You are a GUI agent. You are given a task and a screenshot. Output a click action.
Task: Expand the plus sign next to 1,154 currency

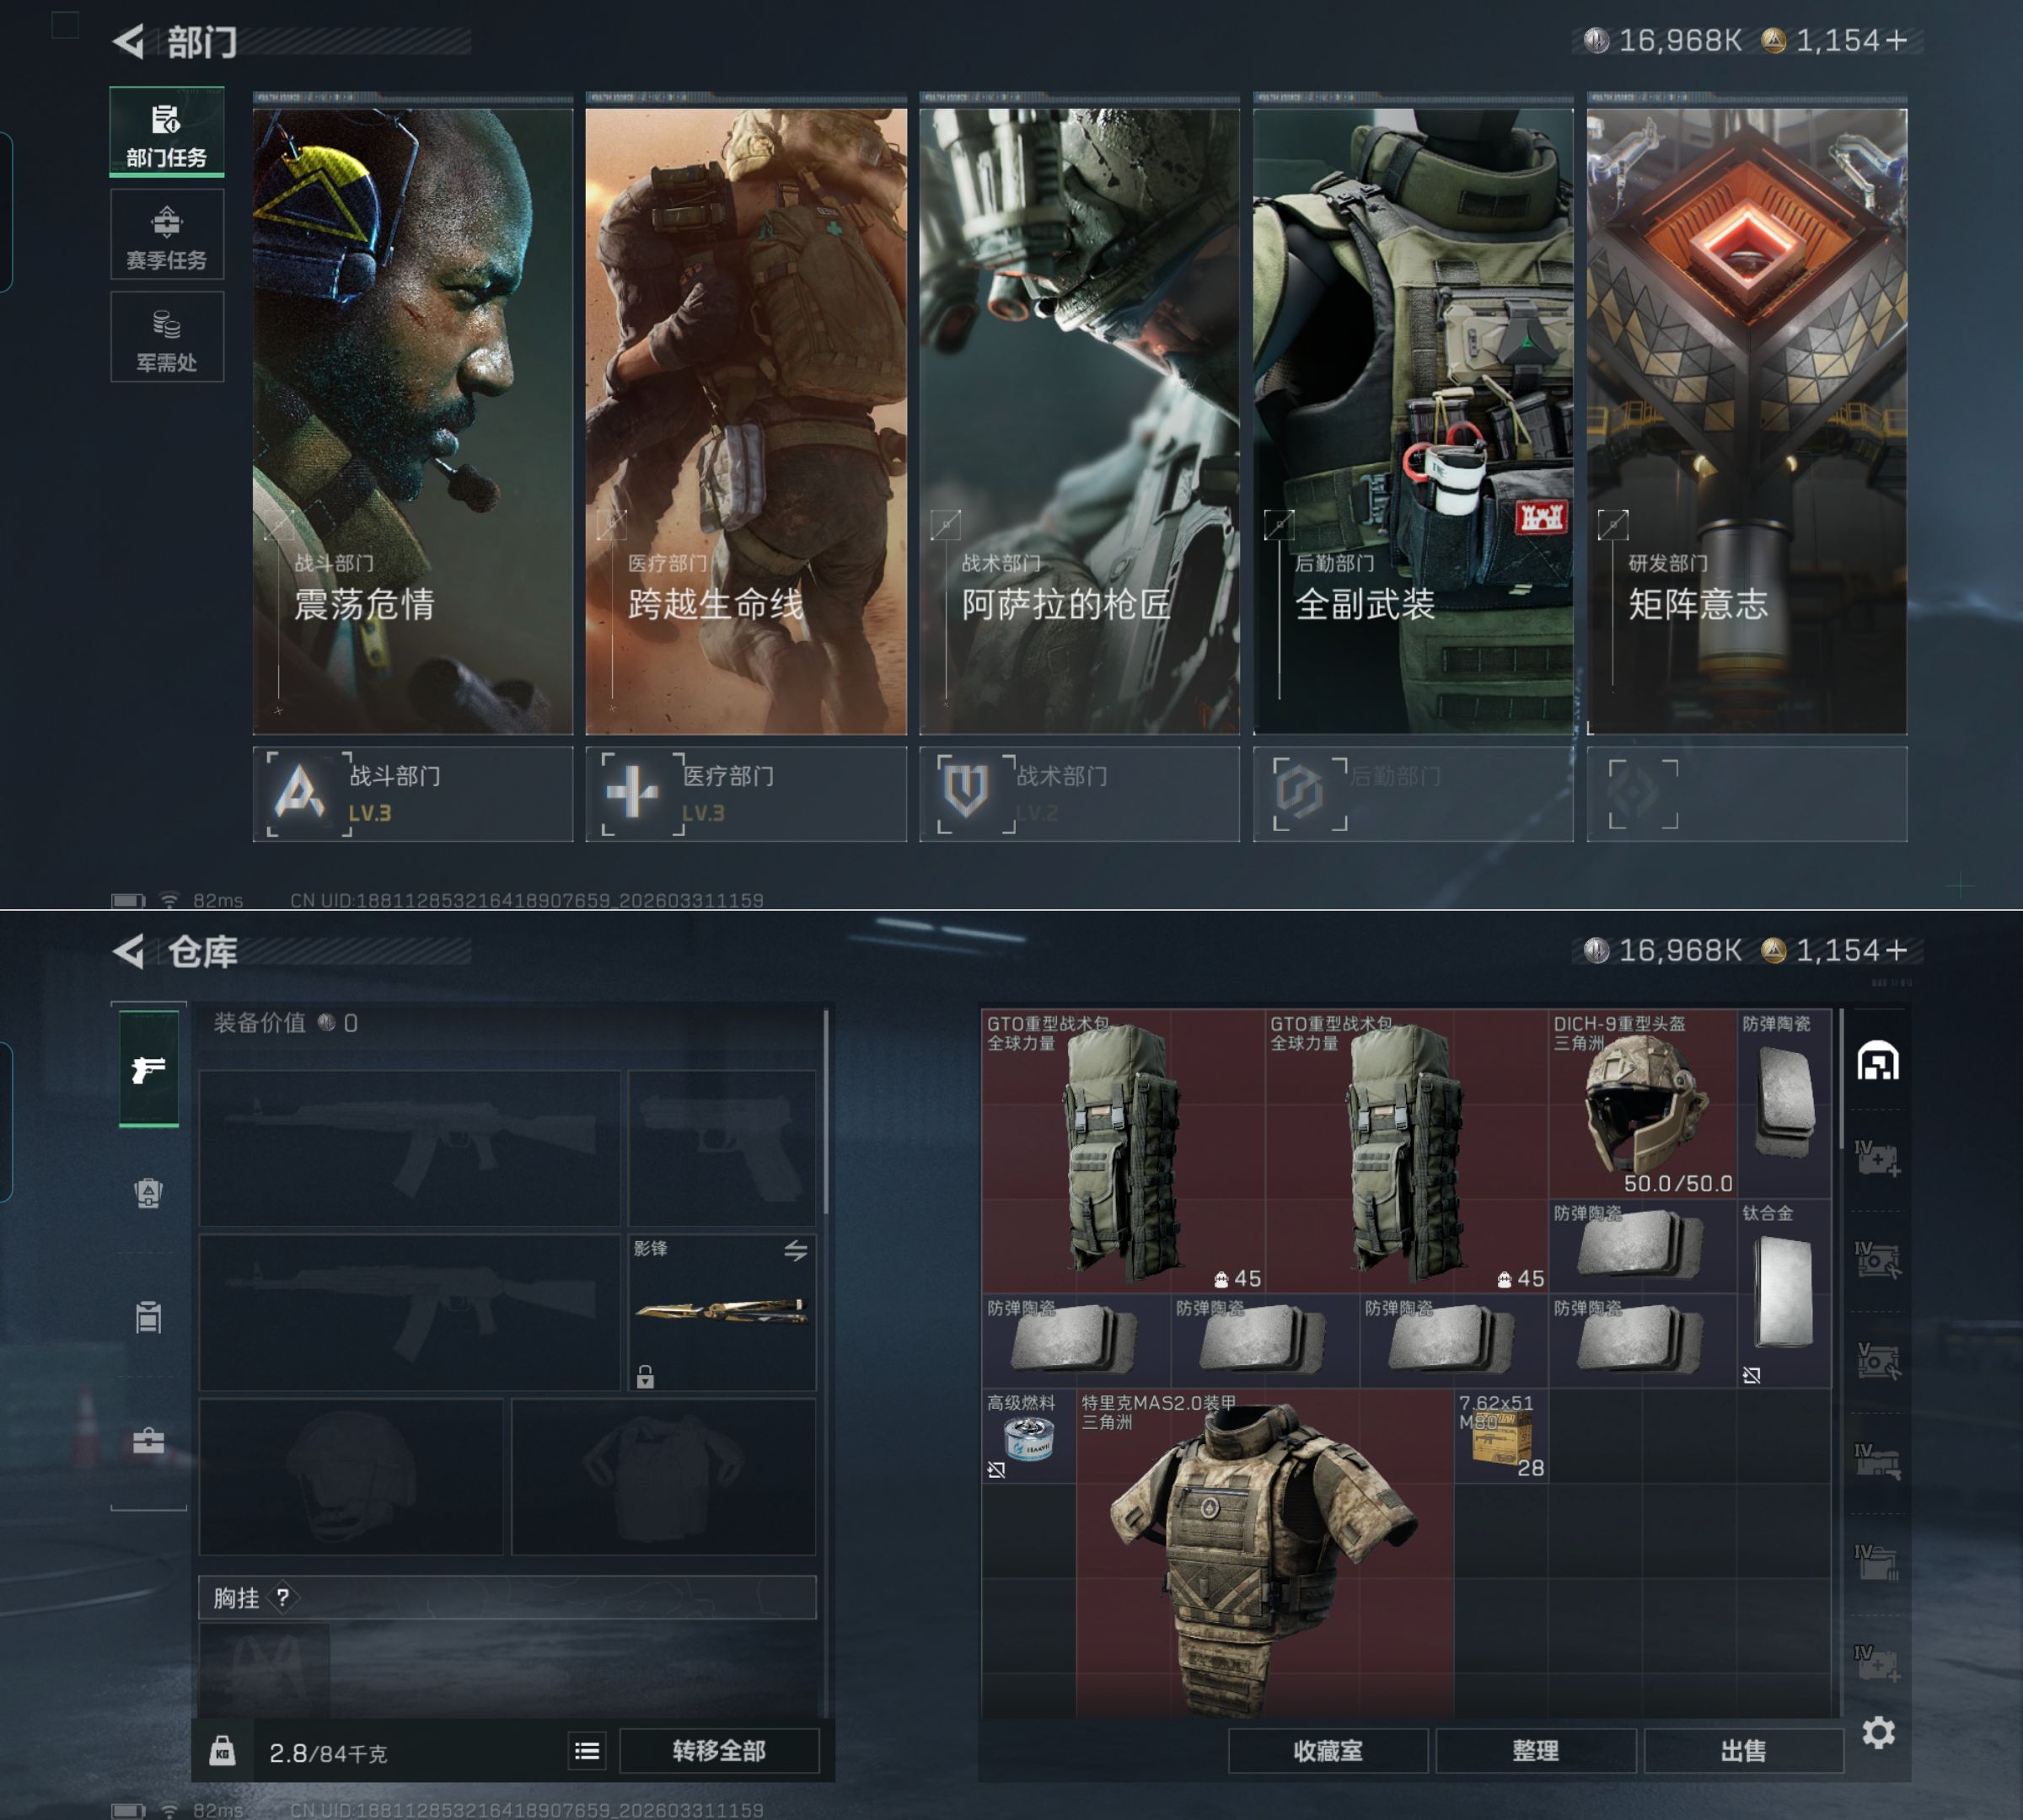pos(1896,40)
